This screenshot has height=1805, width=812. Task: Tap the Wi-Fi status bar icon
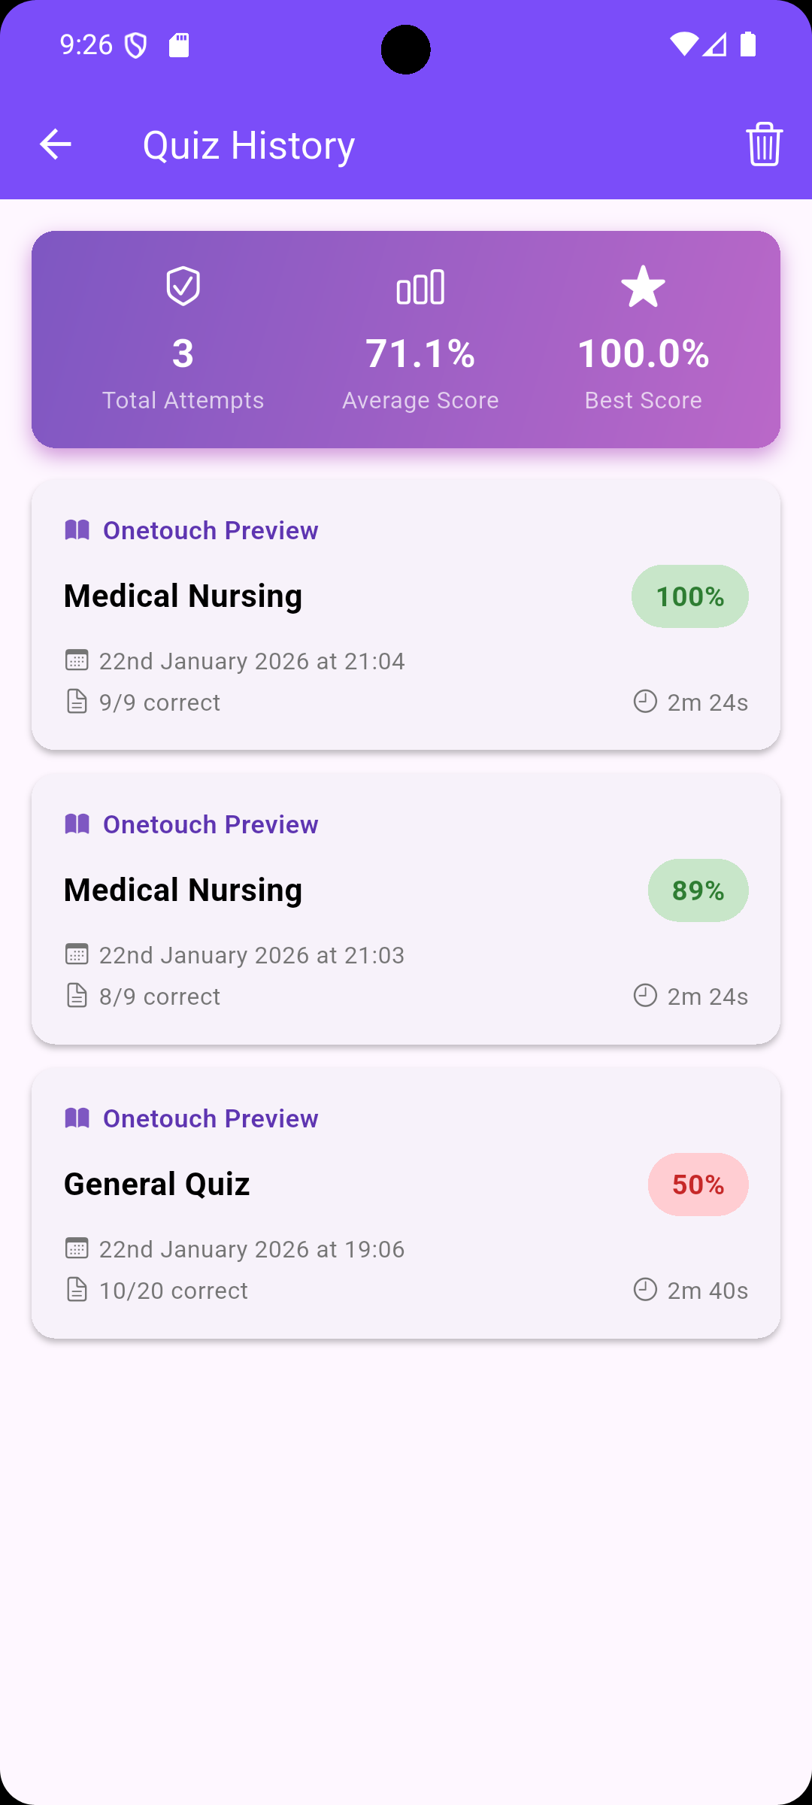point(683,45)
